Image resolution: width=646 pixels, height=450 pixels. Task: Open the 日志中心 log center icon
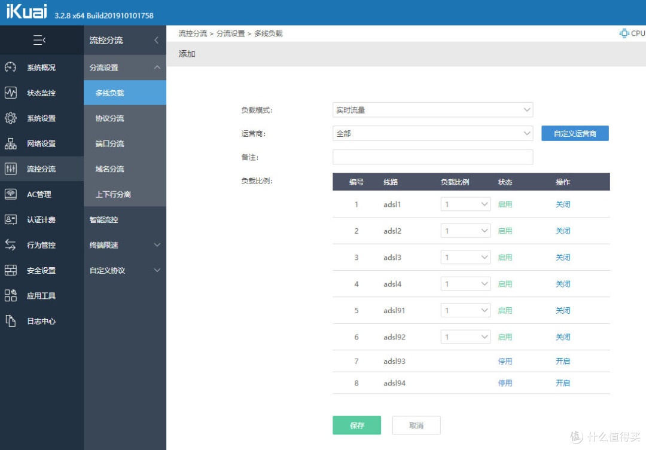pos(11,321)
